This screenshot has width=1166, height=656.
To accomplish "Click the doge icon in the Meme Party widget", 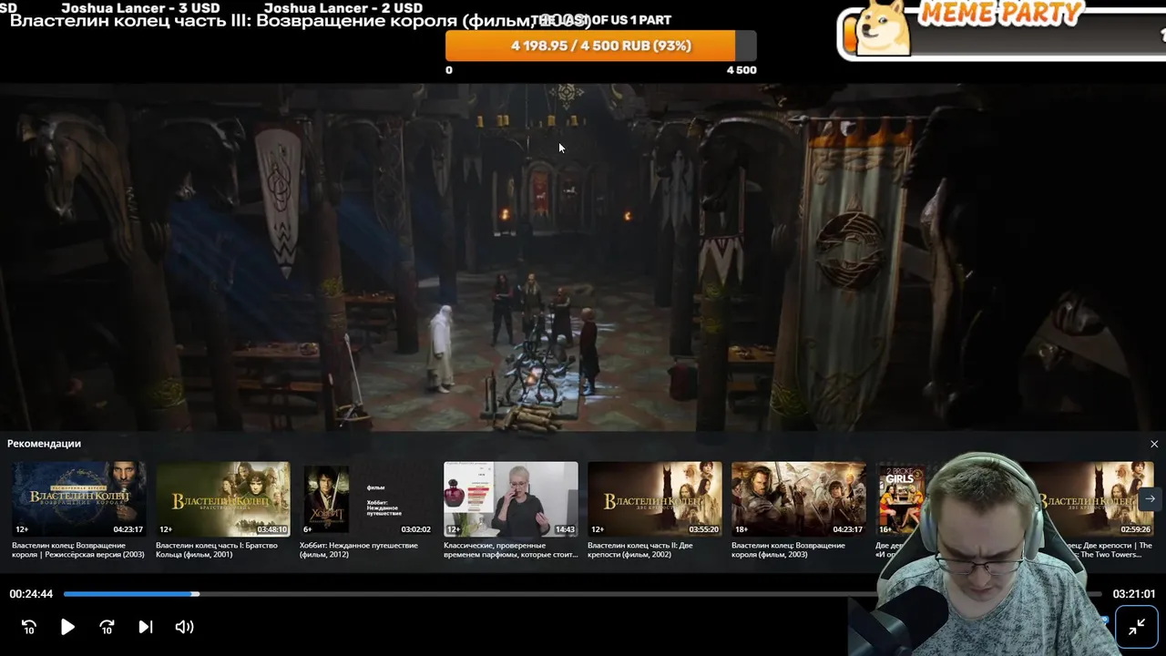I will coord(885,27).
